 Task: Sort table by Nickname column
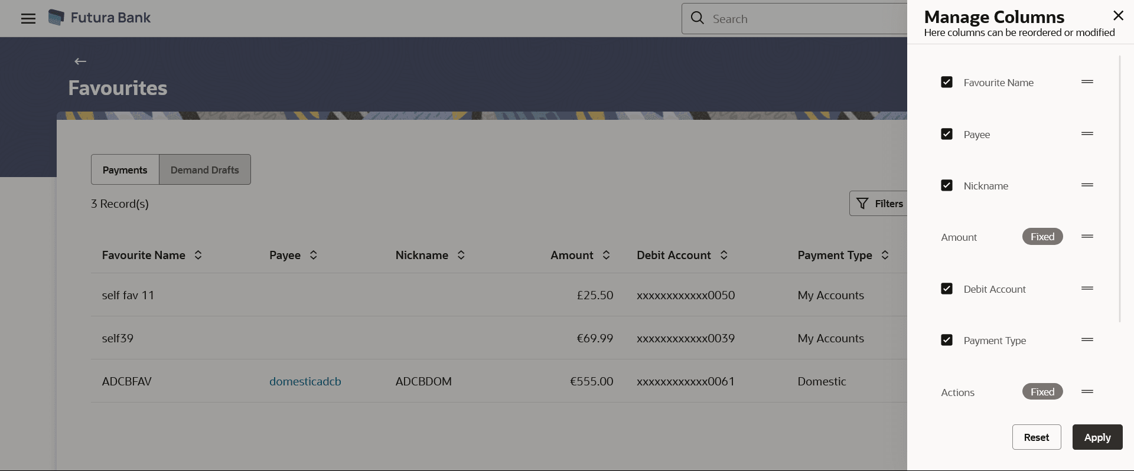[461, 255]
